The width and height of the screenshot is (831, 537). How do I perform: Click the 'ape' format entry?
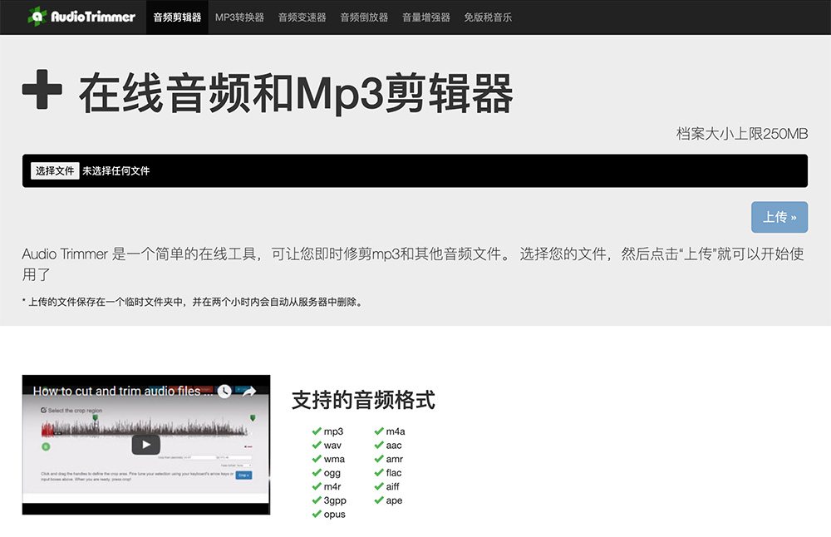pyautogui.click(x=388, y=500)
